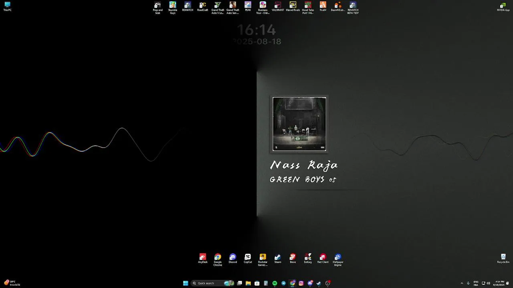Open volume control in system tray
Image resolution: width=513 pixels, height=288 pixels.
coord(488,283)
